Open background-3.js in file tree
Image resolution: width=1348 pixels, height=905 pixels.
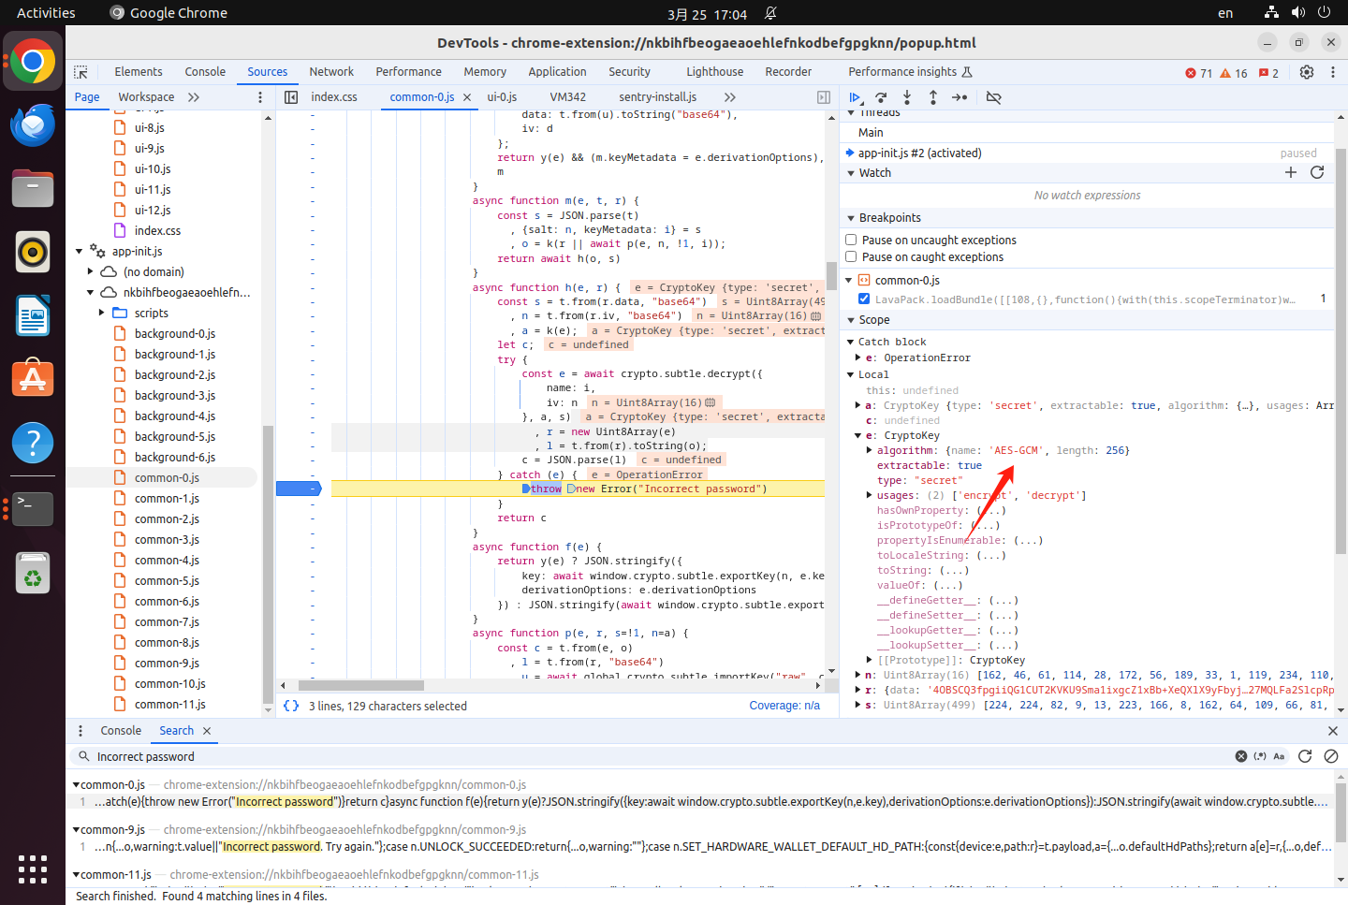click(174, 396)
